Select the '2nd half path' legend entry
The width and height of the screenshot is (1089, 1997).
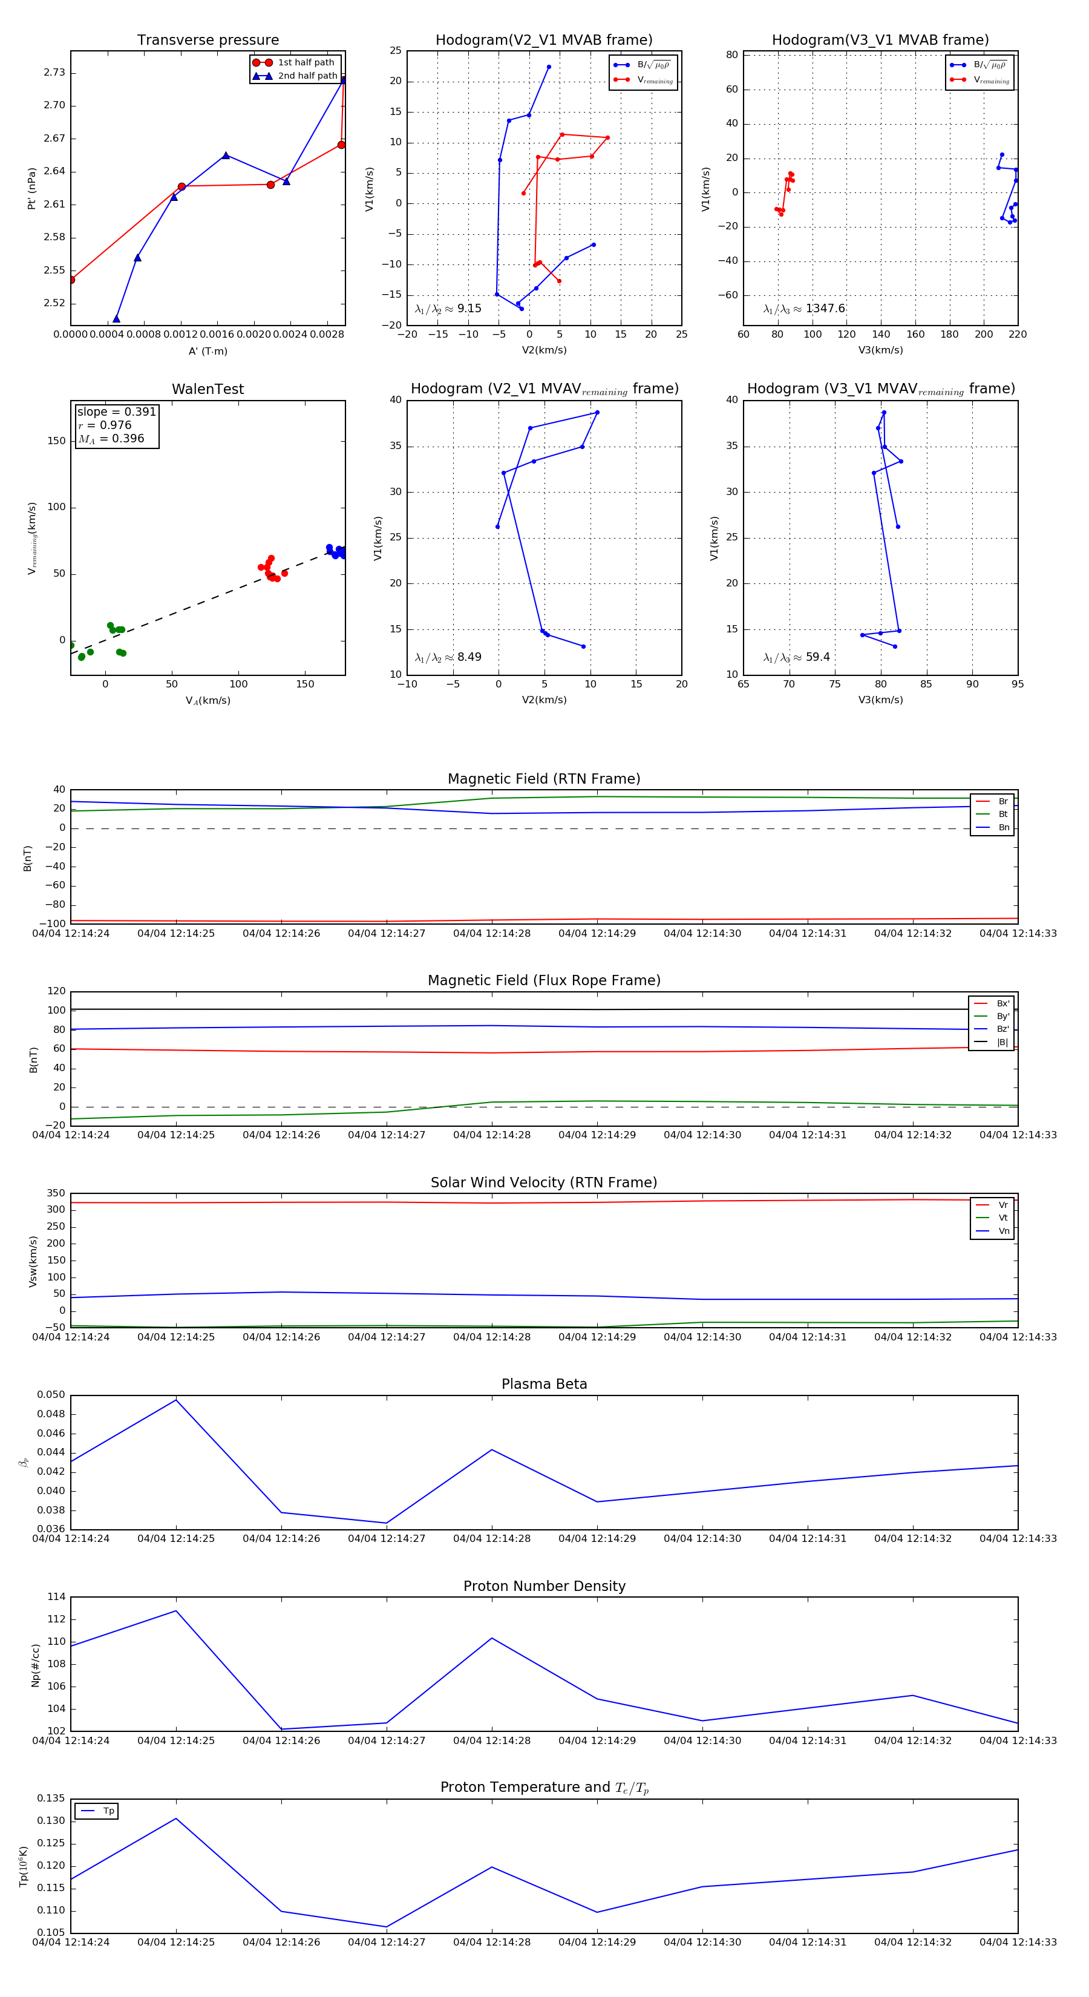click(x=295, y=76)
